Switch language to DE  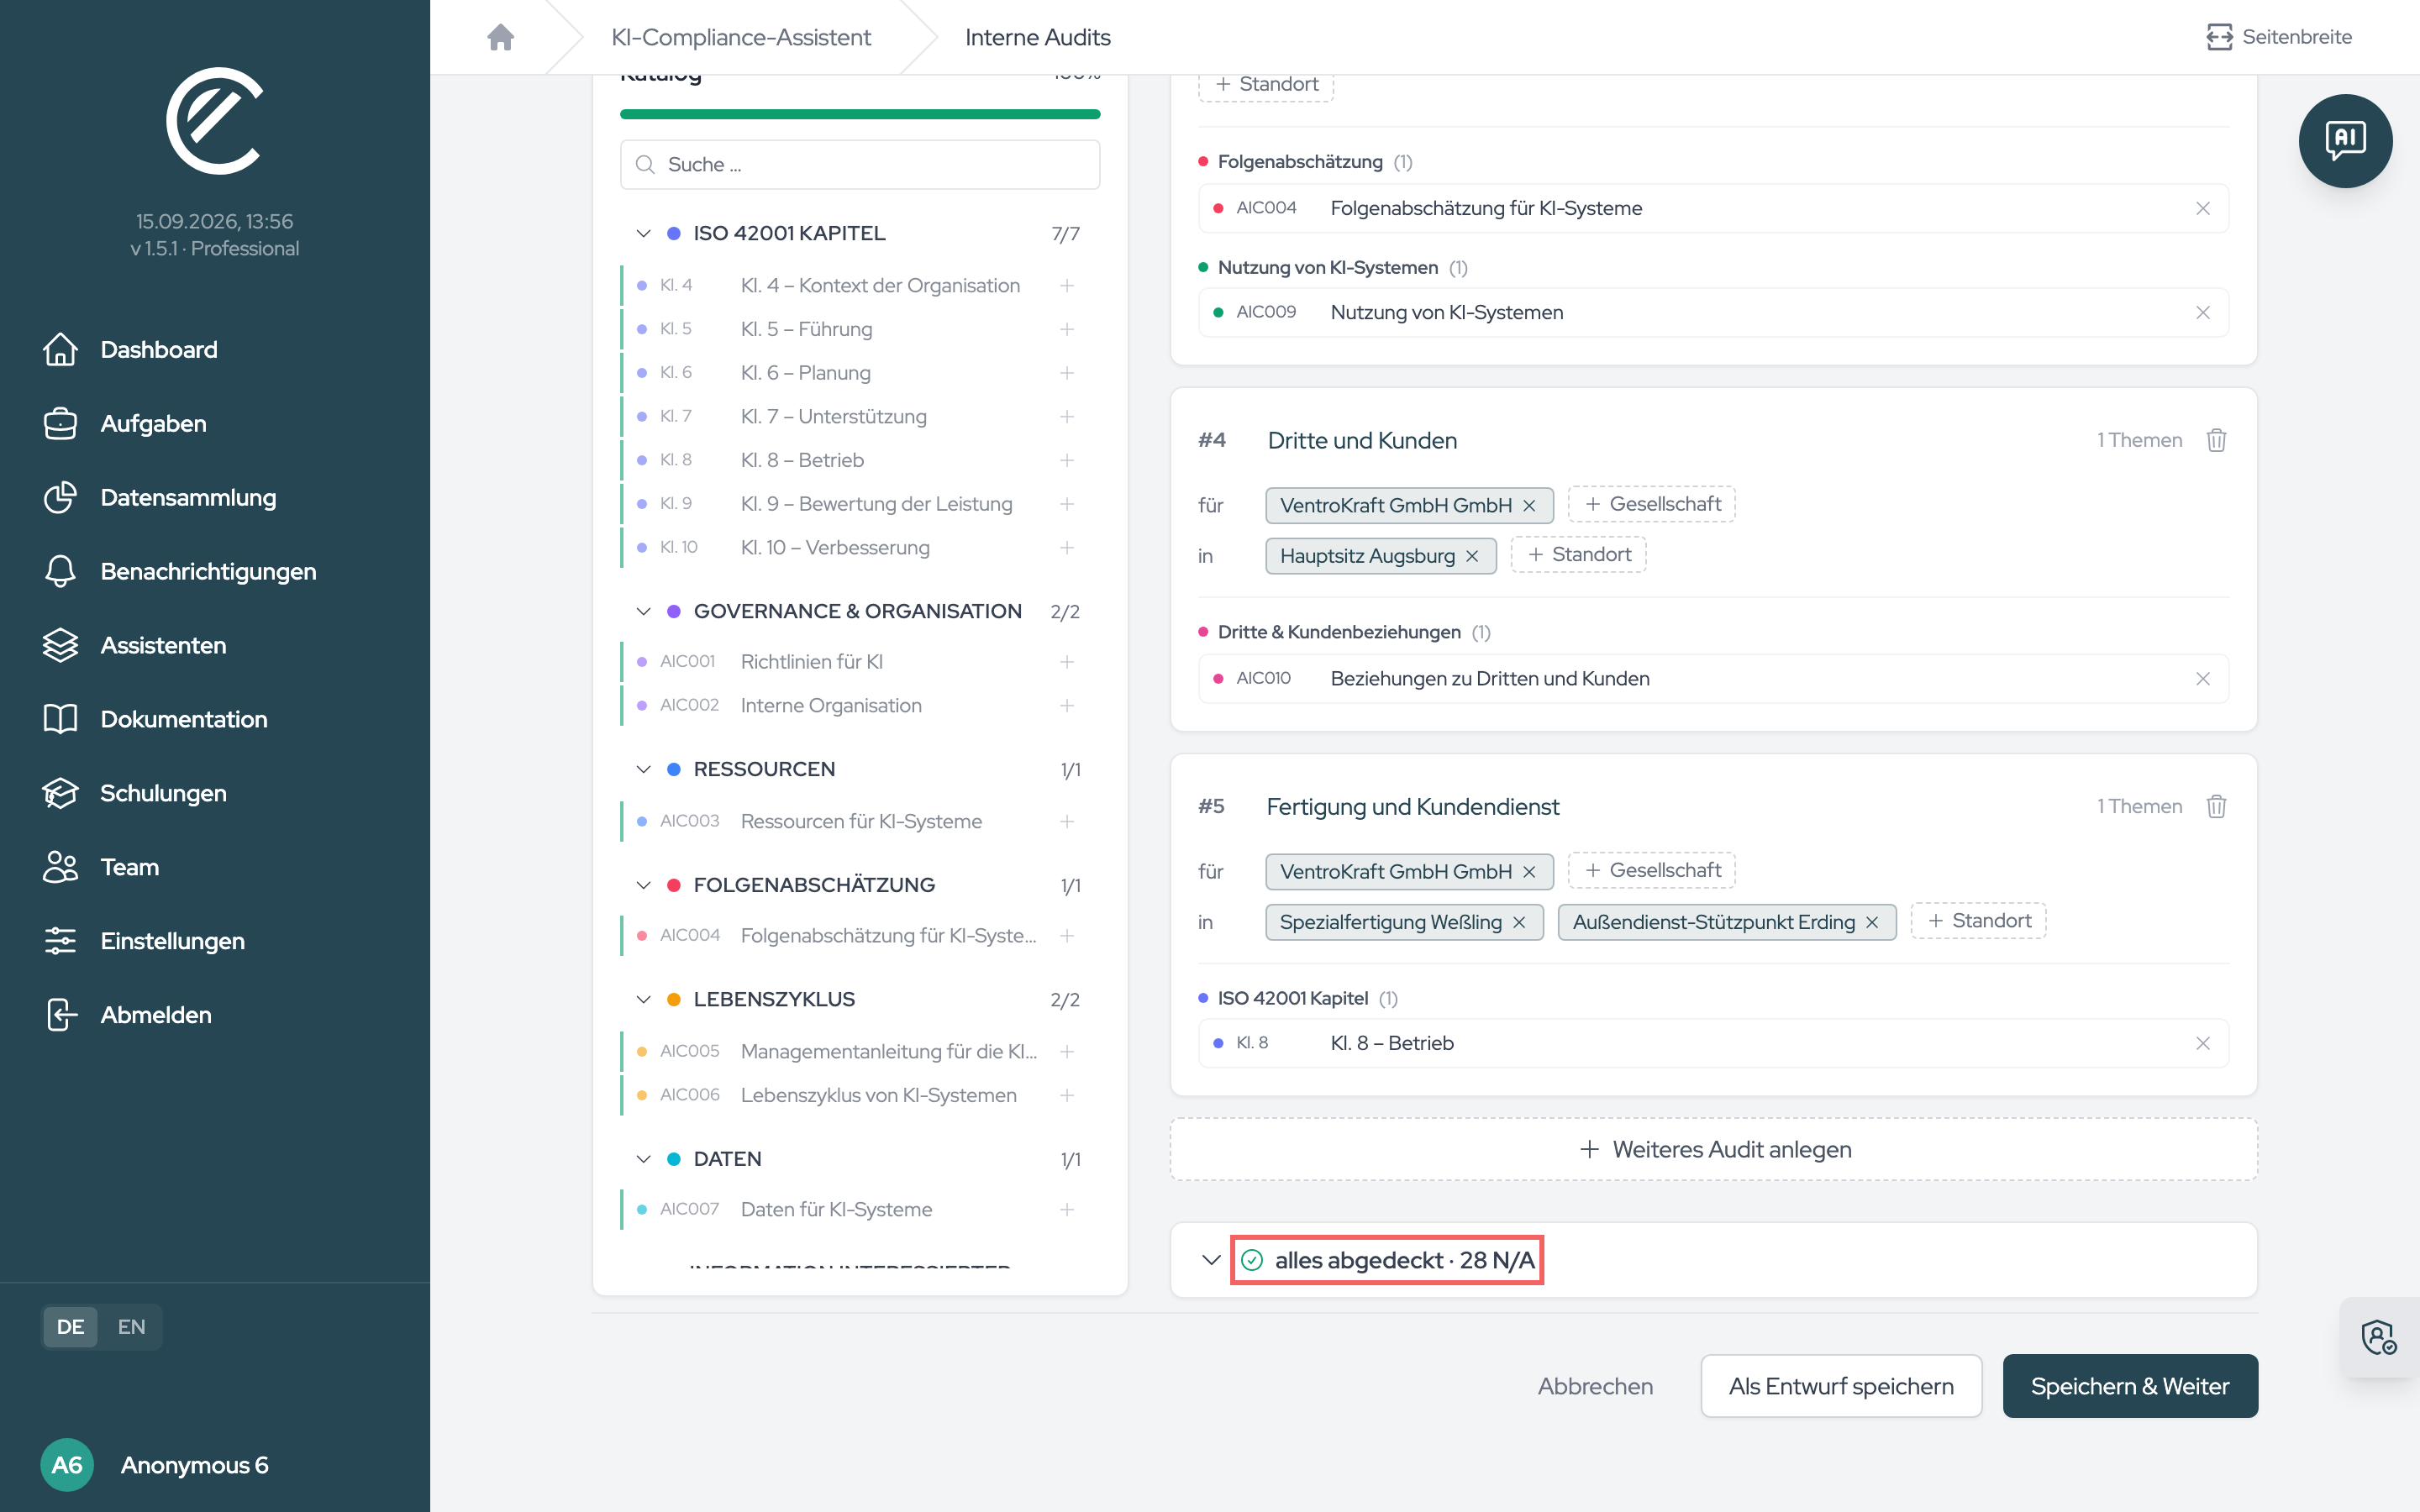70,1327
